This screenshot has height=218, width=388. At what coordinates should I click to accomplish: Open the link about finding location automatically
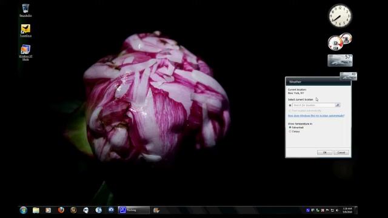[316, 116]
